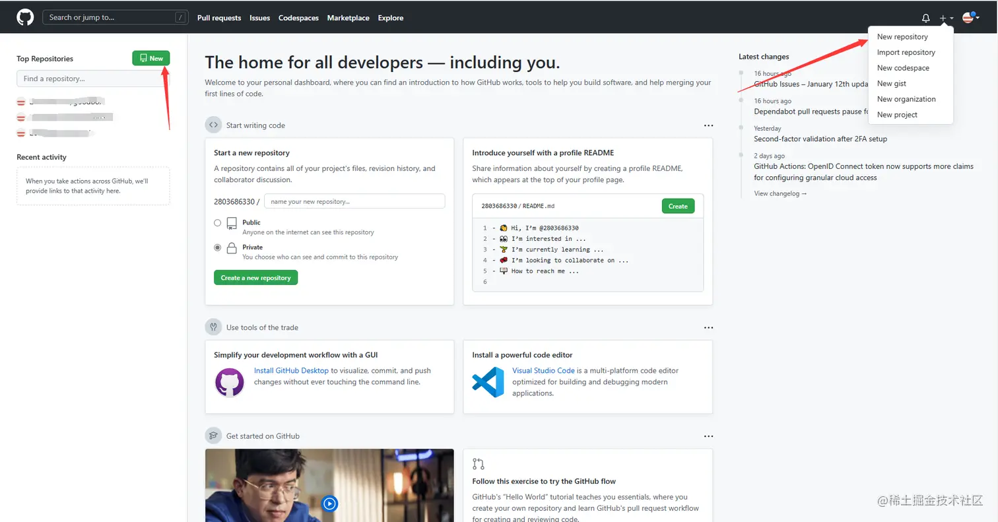Click the tools icon beside Use tools of the trade
The height and width of the screenshot is (522, 998).
(x=213, y=327)
